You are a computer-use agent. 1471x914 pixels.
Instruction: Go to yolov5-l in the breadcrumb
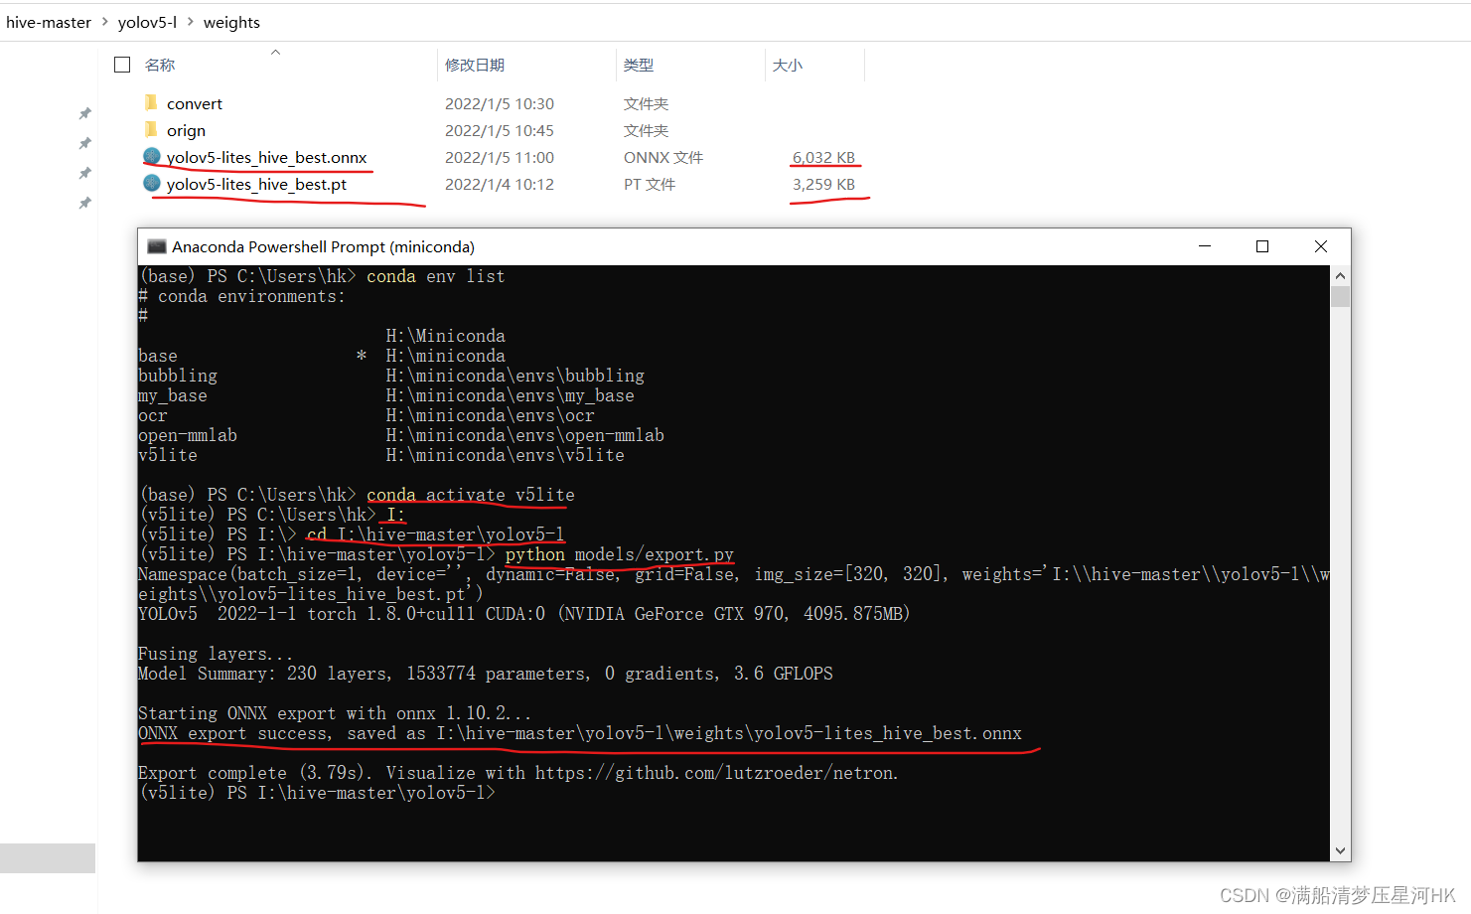click(x=147, y=22)
